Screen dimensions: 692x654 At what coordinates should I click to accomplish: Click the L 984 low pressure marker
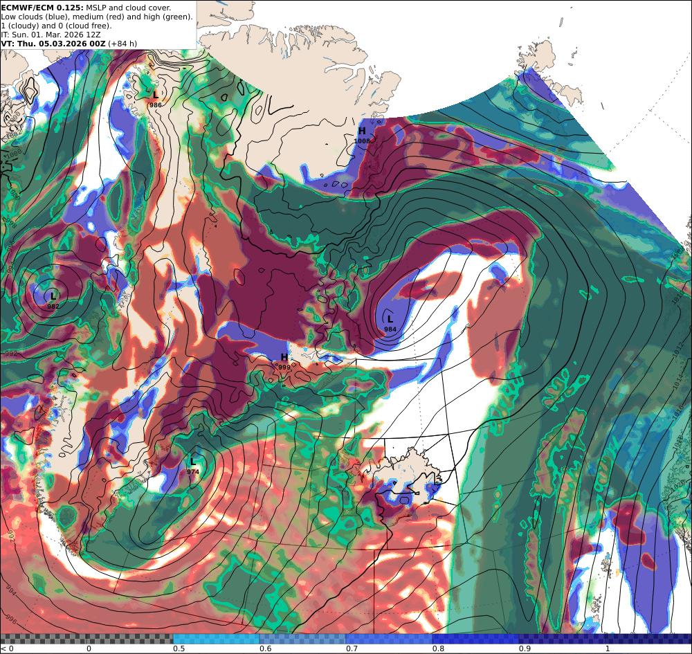pos(390,323)
